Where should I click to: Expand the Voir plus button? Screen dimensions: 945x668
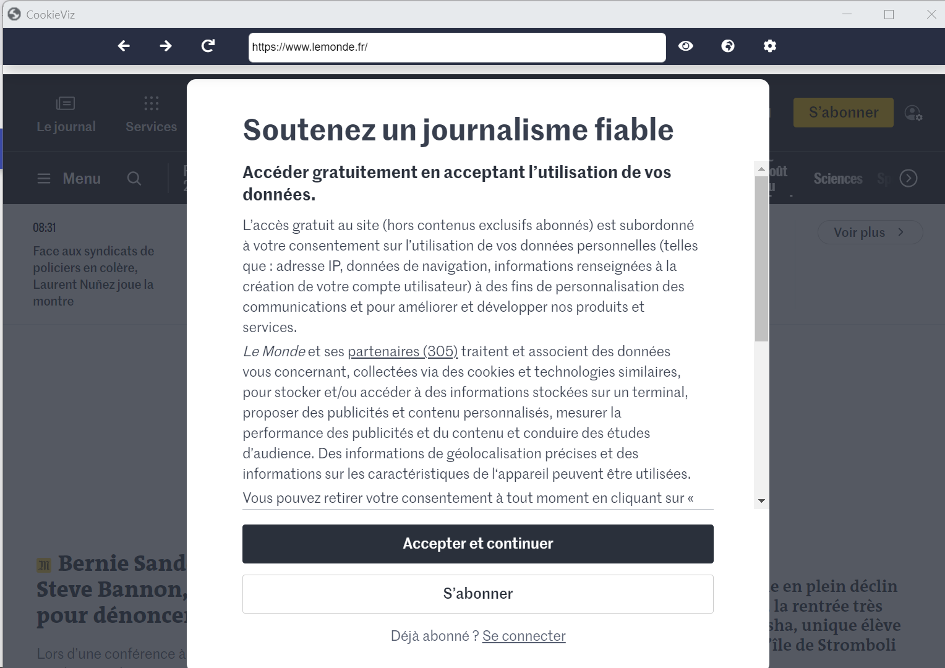point(870,233)
